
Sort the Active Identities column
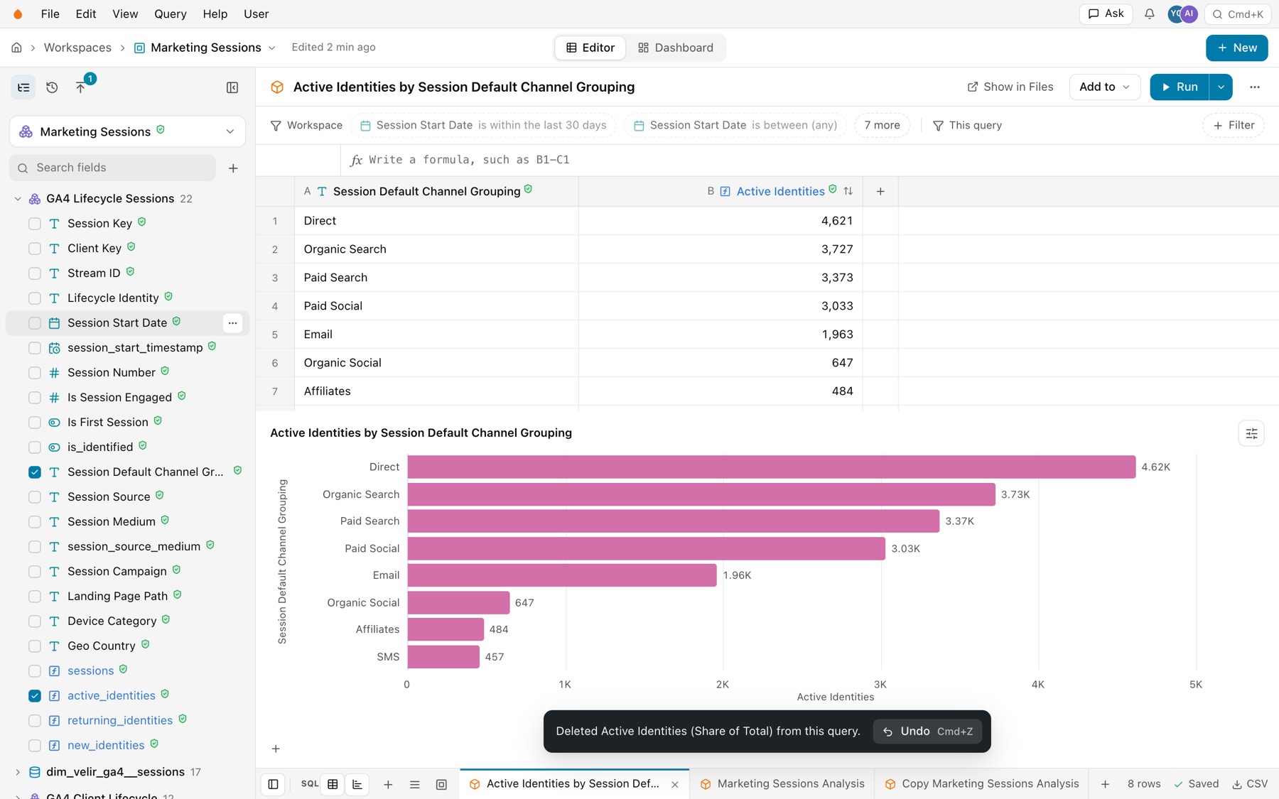(x=848, y=191)
